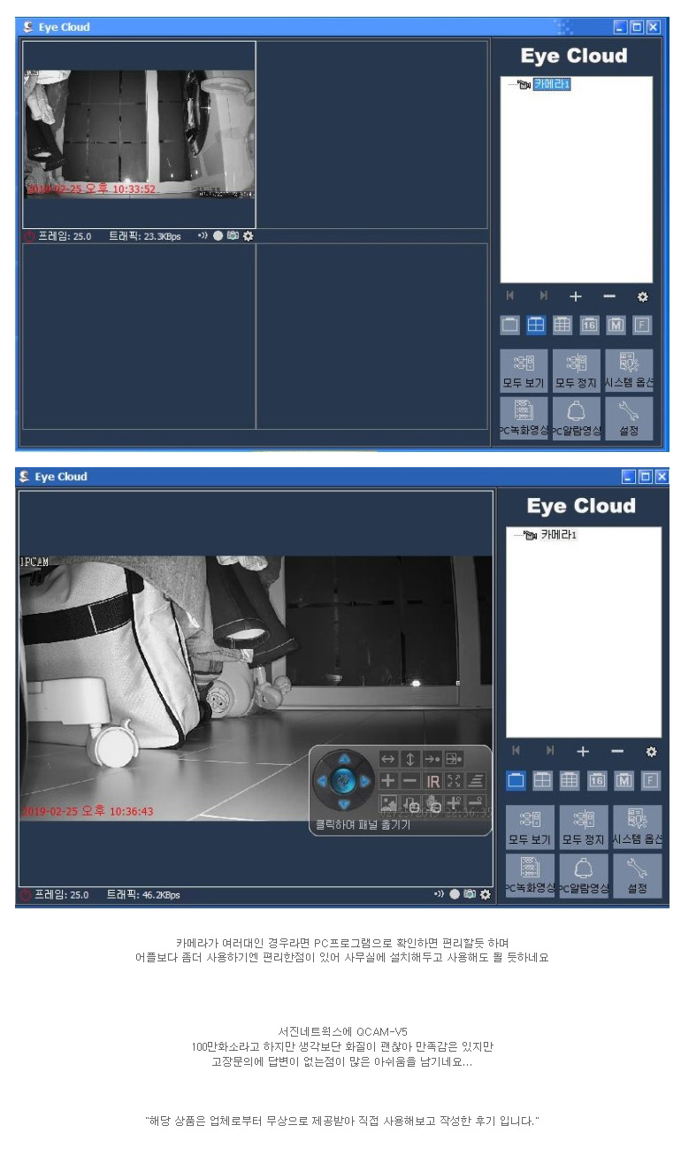Go to next camera page, top window

coord(542,296)
